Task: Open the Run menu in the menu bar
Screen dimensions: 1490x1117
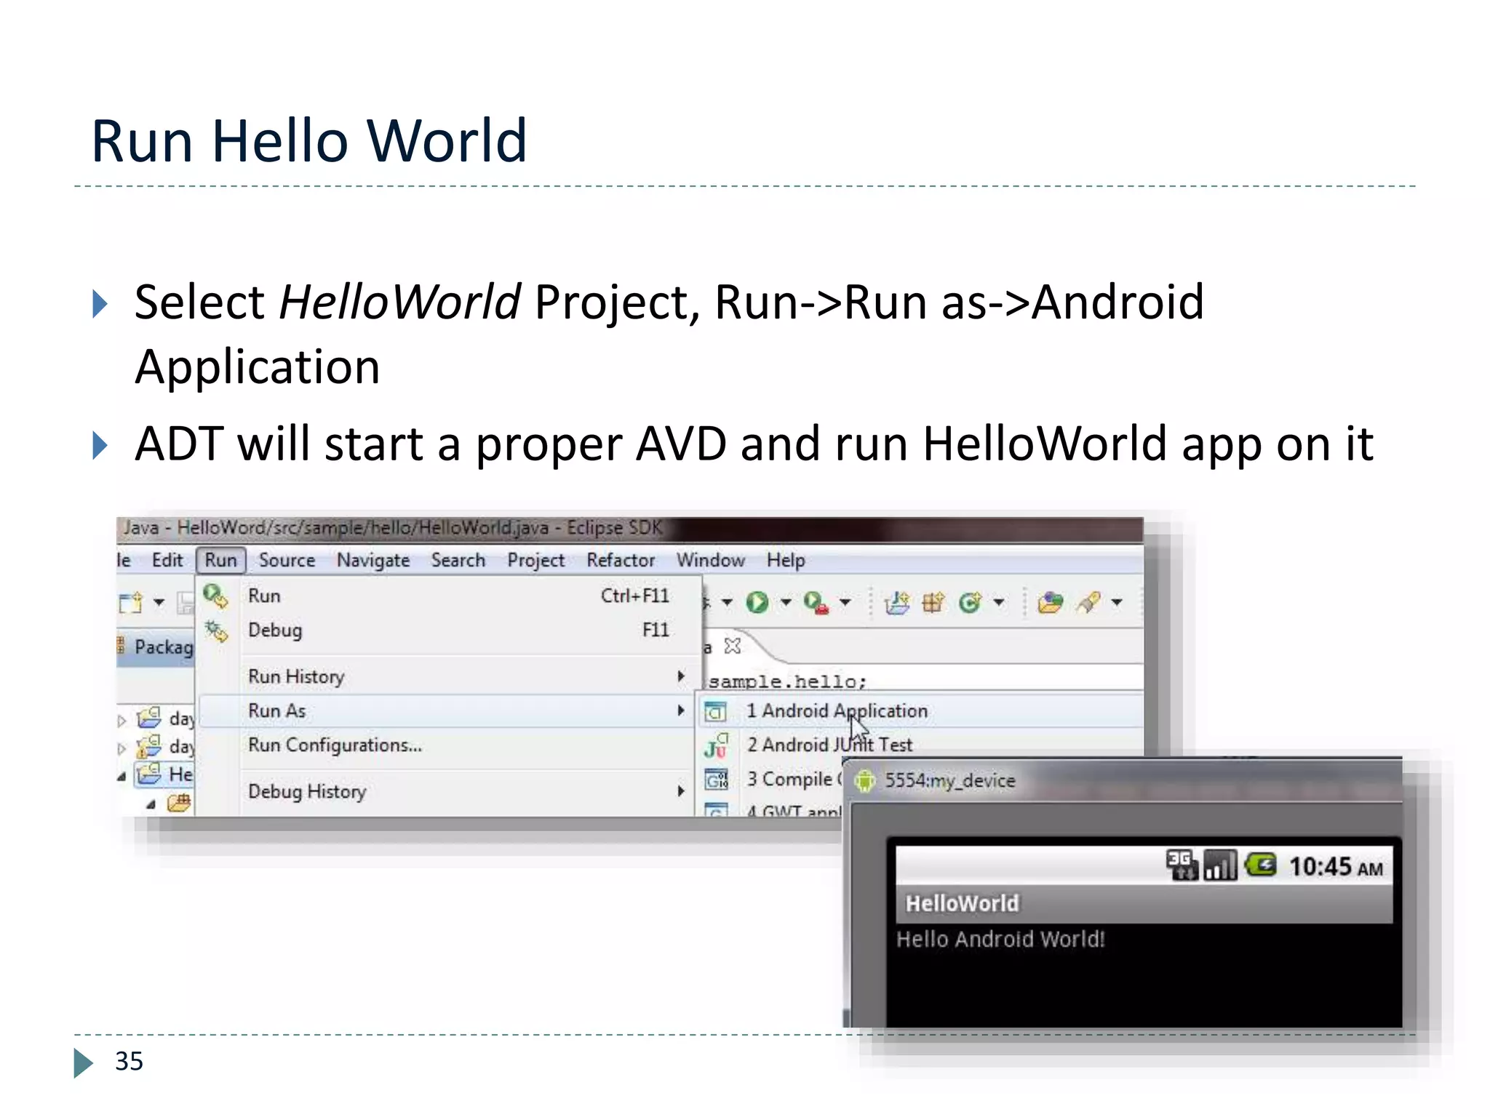Action: (x=220, y=560)
